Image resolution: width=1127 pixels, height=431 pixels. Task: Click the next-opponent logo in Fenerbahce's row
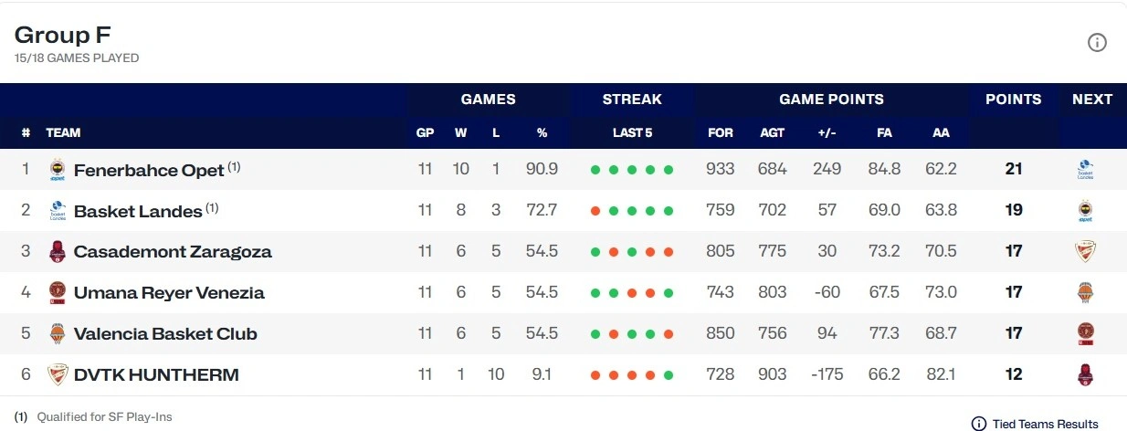point(1086,170)
